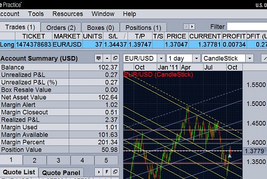Image resolution: width=267 pixels, height=179 pixels.
Task: Switch to the Orders (2) tab
Action: click(x=61, y=27)
